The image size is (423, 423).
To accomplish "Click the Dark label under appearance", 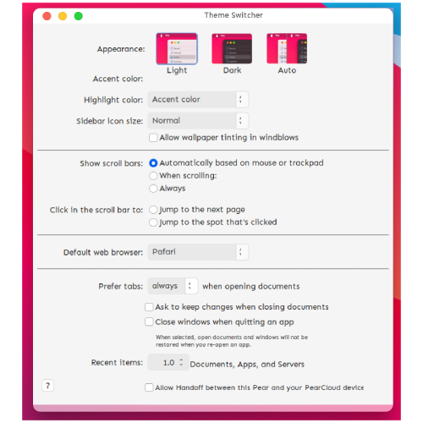I will [x=232, y=70].
